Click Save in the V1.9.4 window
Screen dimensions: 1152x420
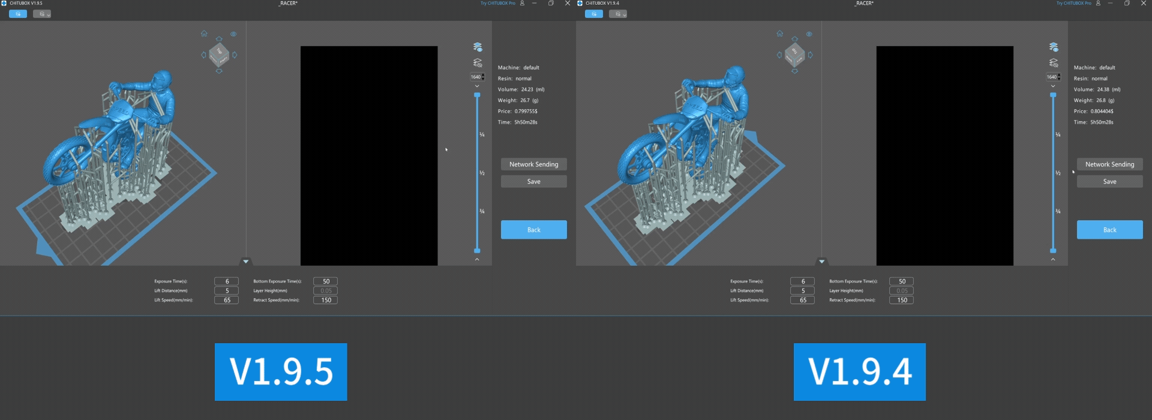(x=1110, y=181)
